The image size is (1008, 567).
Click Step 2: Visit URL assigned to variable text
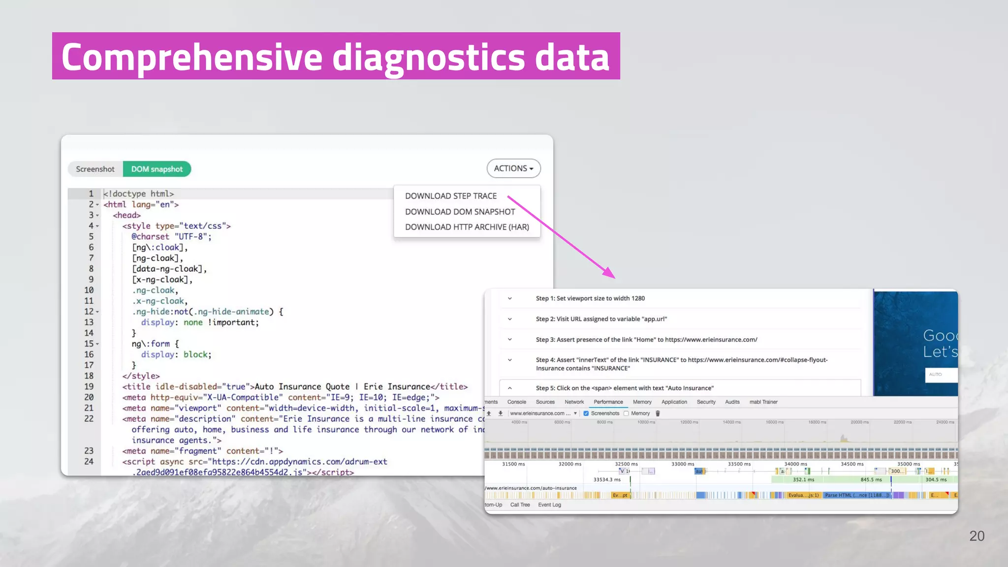601,319
